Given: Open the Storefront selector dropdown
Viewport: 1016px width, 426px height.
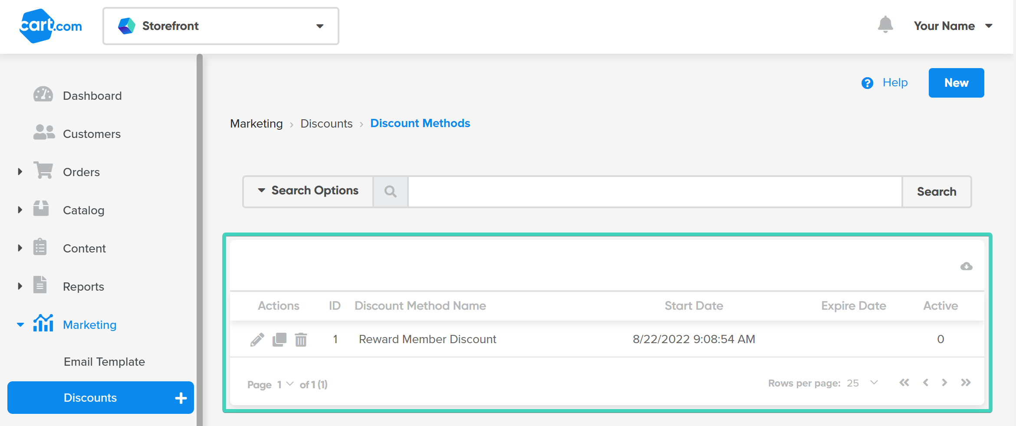Looking at the screenshot, I should click(221, 26).
